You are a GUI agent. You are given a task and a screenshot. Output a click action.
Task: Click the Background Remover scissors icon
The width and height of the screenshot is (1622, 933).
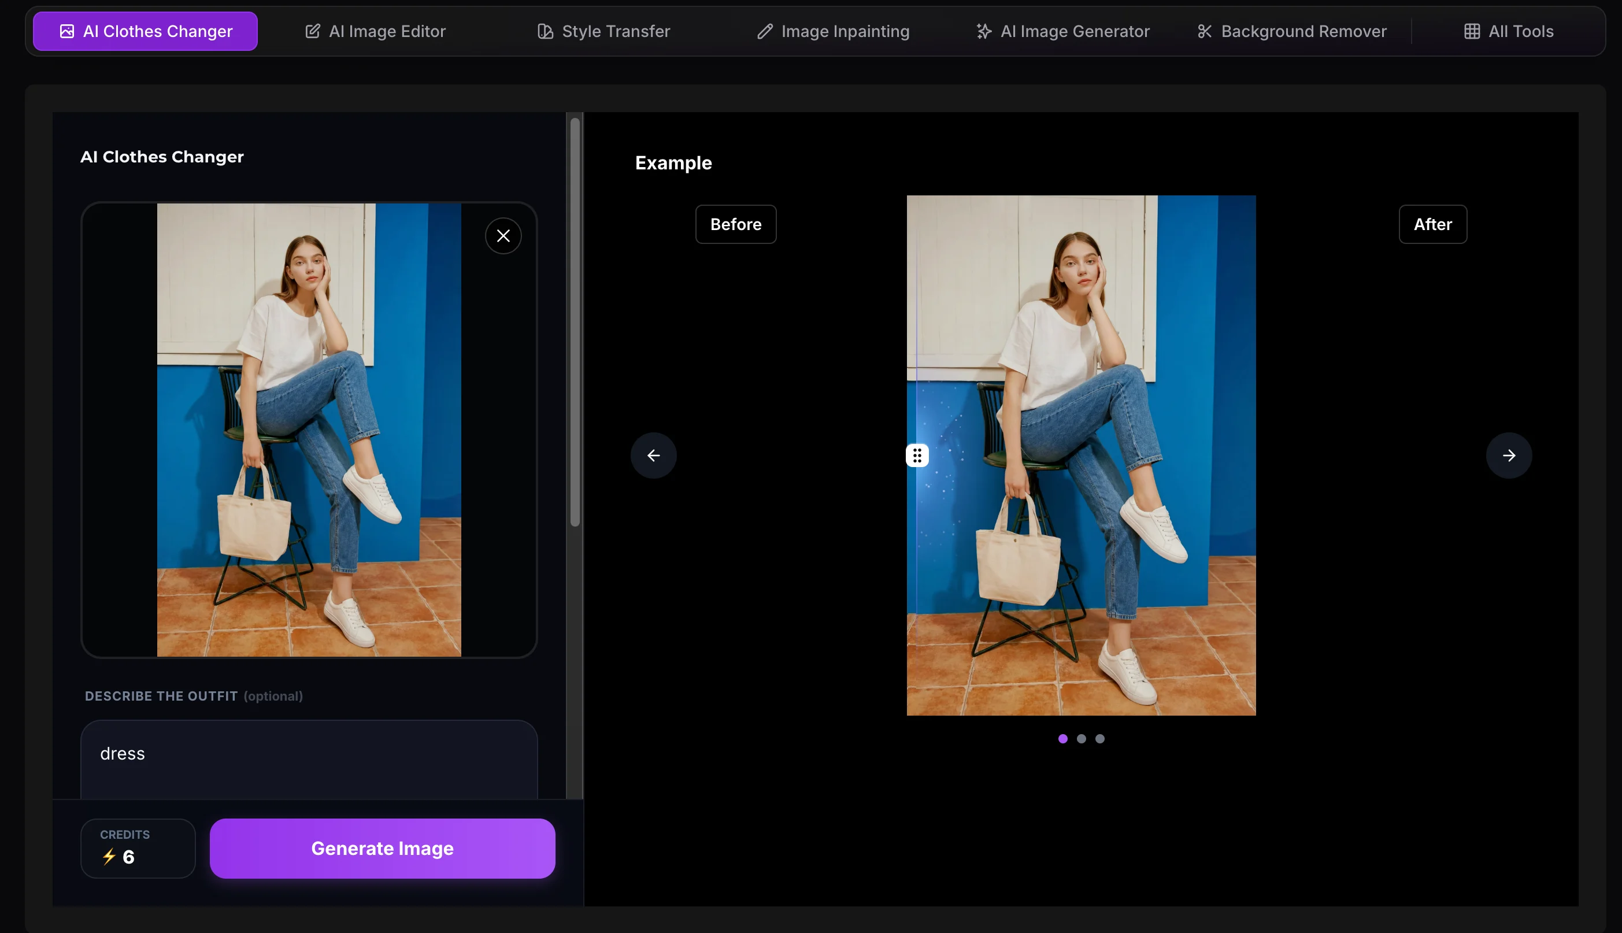click(x=1204, y=31)
